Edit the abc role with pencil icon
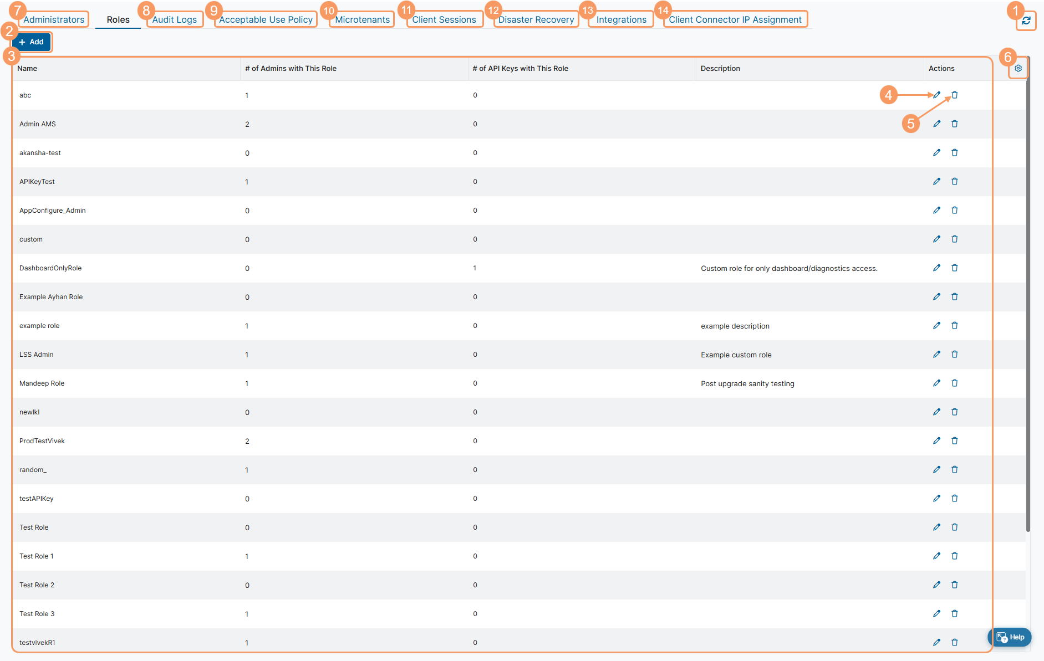The width and height of the screenshot is (1044, 661). (x=936, y=95)
